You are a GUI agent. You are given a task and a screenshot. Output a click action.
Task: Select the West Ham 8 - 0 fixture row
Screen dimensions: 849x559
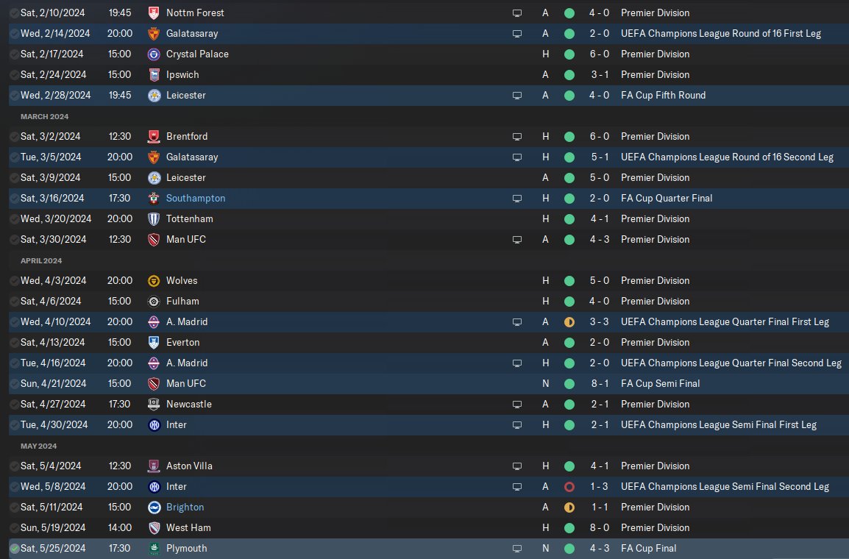pyautogui.click(x=429, y=527)
